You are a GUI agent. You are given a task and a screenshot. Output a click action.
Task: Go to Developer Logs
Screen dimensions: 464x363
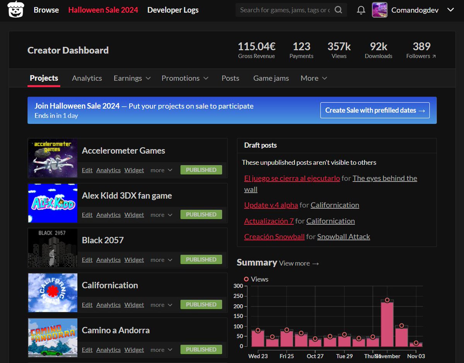pos(173,10)
